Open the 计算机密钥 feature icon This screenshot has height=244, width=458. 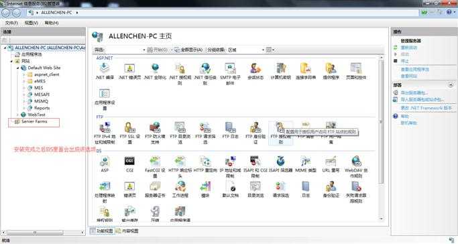pyautogui.click(x=281, y=68)
